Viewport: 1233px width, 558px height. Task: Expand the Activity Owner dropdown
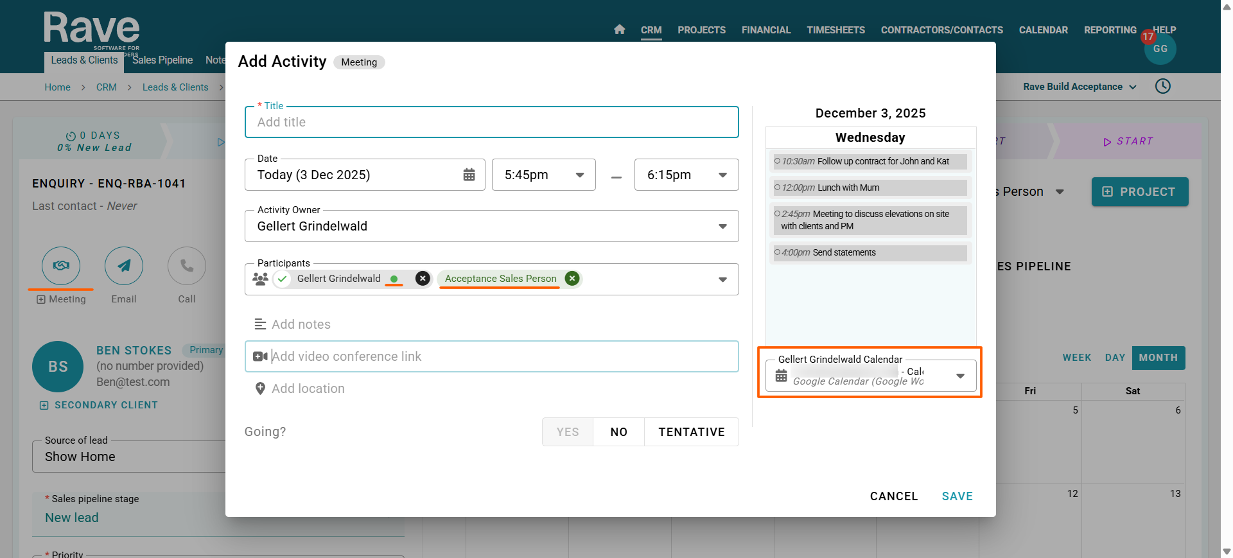pos(492,226)
